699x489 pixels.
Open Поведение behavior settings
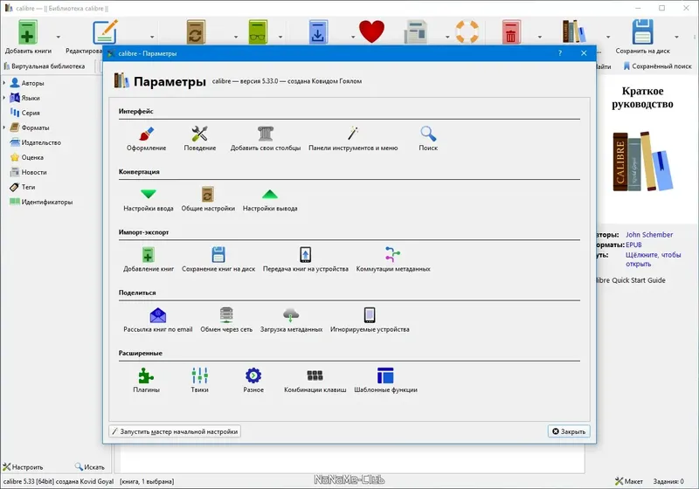tap(200, 139)
